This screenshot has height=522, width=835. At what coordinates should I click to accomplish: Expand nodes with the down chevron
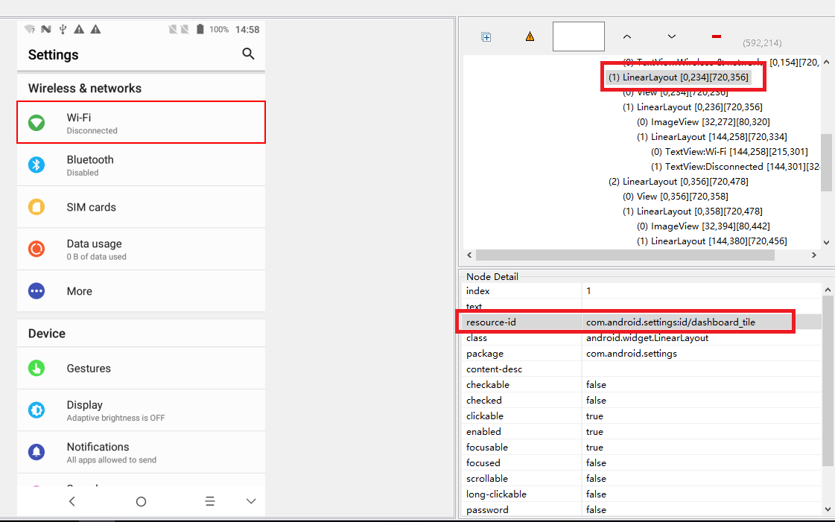tap(671, 36)
